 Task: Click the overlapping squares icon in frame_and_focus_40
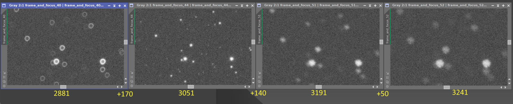tap(4, 82)
